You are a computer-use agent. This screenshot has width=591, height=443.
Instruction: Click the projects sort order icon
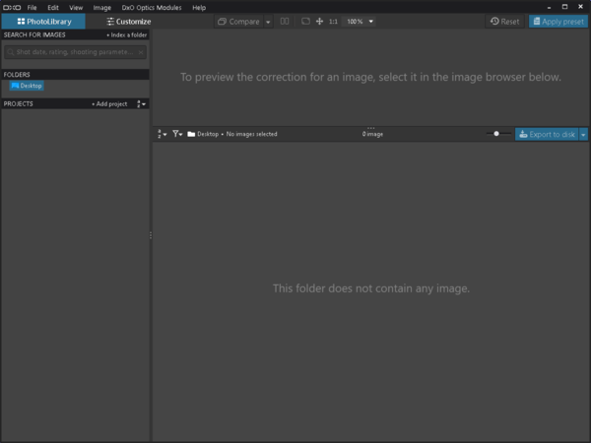142,103
